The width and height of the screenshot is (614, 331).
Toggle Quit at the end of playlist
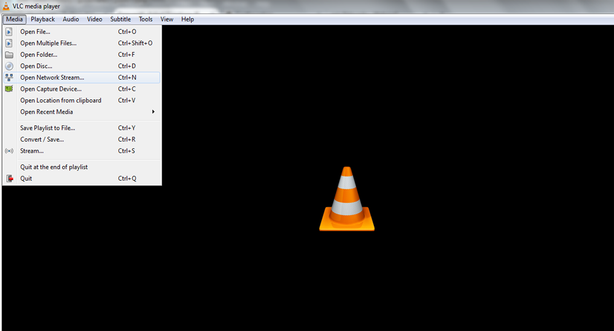(82, 167)
